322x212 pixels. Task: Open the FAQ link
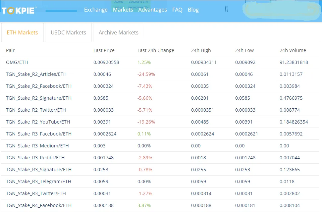[177, 10]
